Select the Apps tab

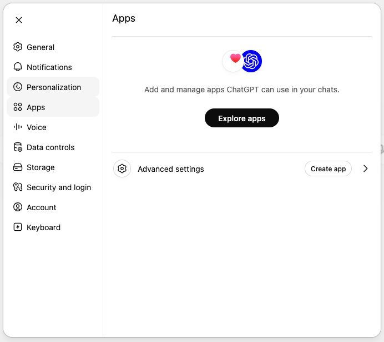(x=53, y=107)
